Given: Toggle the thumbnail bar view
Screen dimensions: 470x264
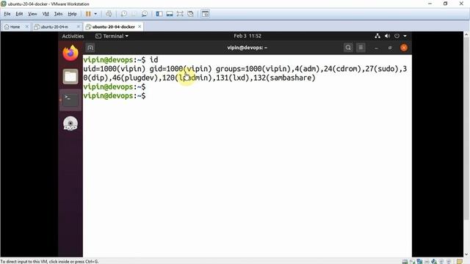Looking at the screenshot, I should [170, 14].
